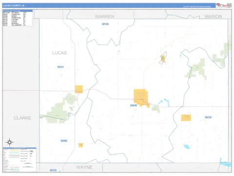This screenshot has width=234, height=176.
Task: Click ZIP code label 50151
Action: (x=60, y=67)
